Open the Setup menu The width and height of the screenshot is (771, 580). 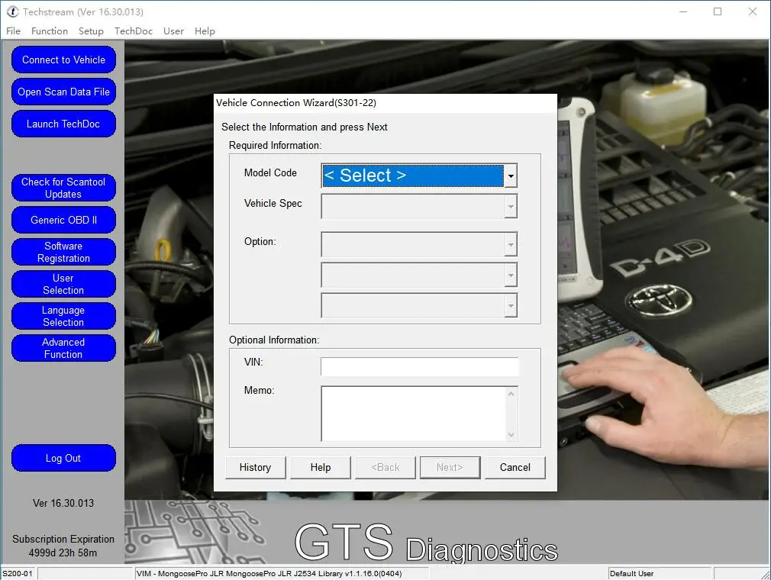[x=91, y=31]
